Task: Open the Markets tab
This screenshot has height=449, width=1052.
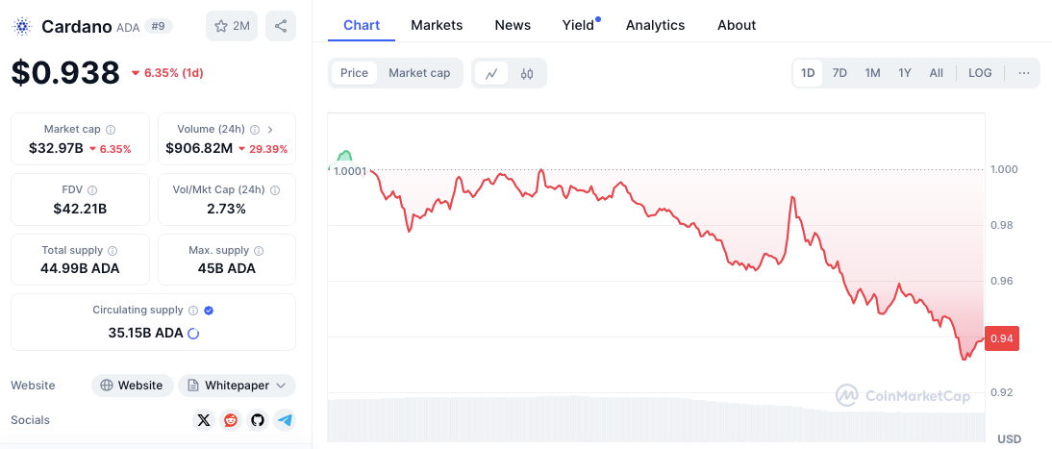Action: (437, 25)
